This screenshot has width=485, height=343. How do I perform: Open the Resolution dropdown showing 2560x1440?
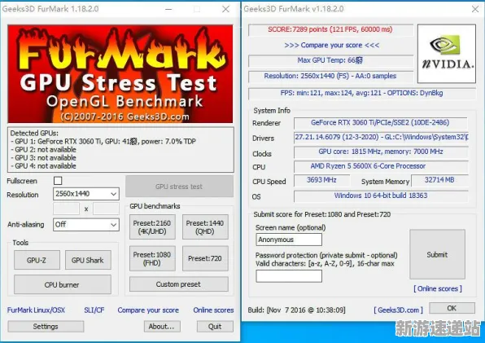point(86,194)
